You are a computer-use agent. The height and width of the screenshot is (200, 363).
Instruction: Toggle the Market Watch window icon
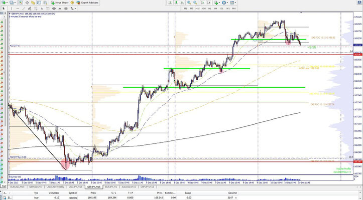pyautogui.click(x=21, y=3)
